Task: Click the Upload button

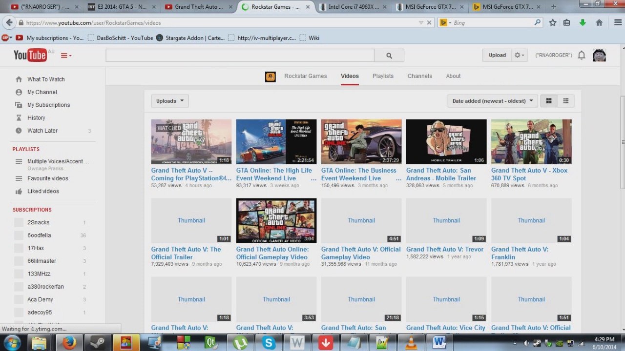Action: click(497, 55)
